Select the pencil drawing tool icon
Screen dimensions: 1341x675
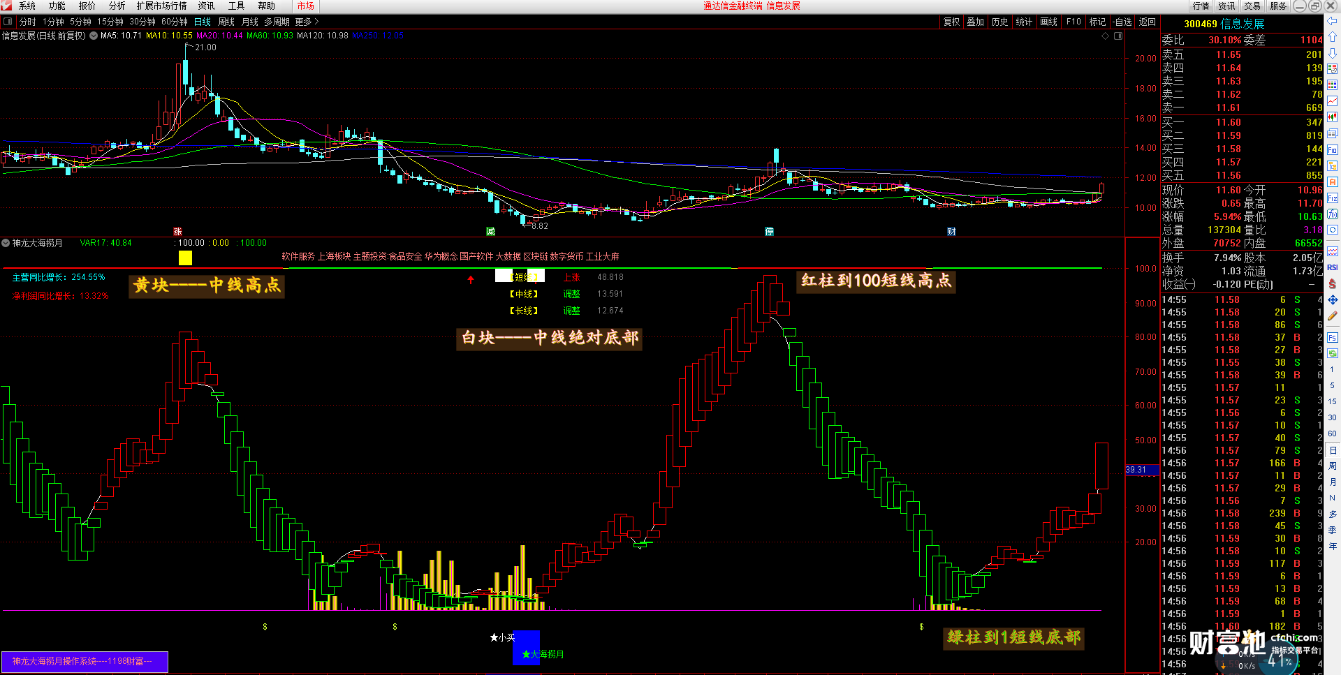[x=1333, y=316]
